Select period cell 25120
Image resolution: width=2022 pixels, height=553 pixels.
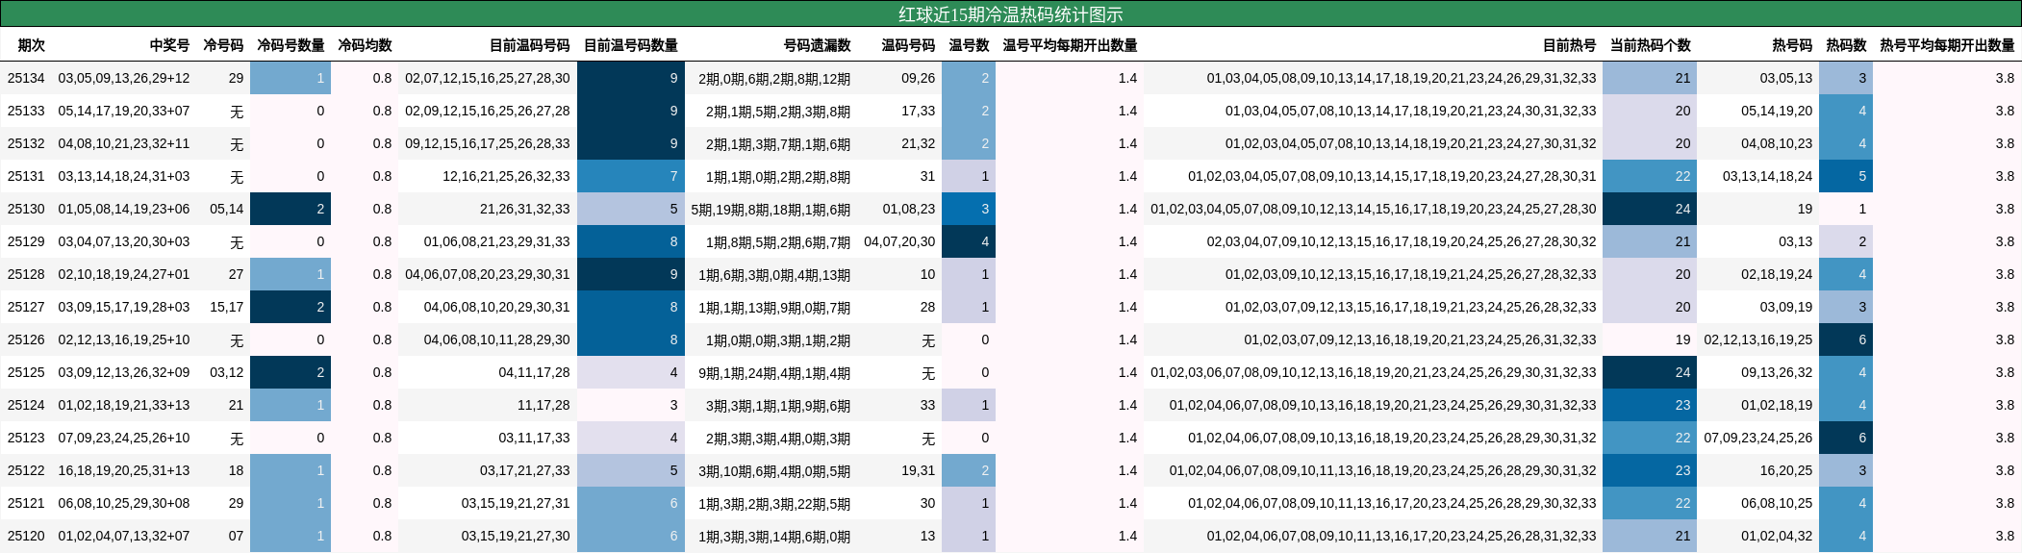tap(26, 536)
